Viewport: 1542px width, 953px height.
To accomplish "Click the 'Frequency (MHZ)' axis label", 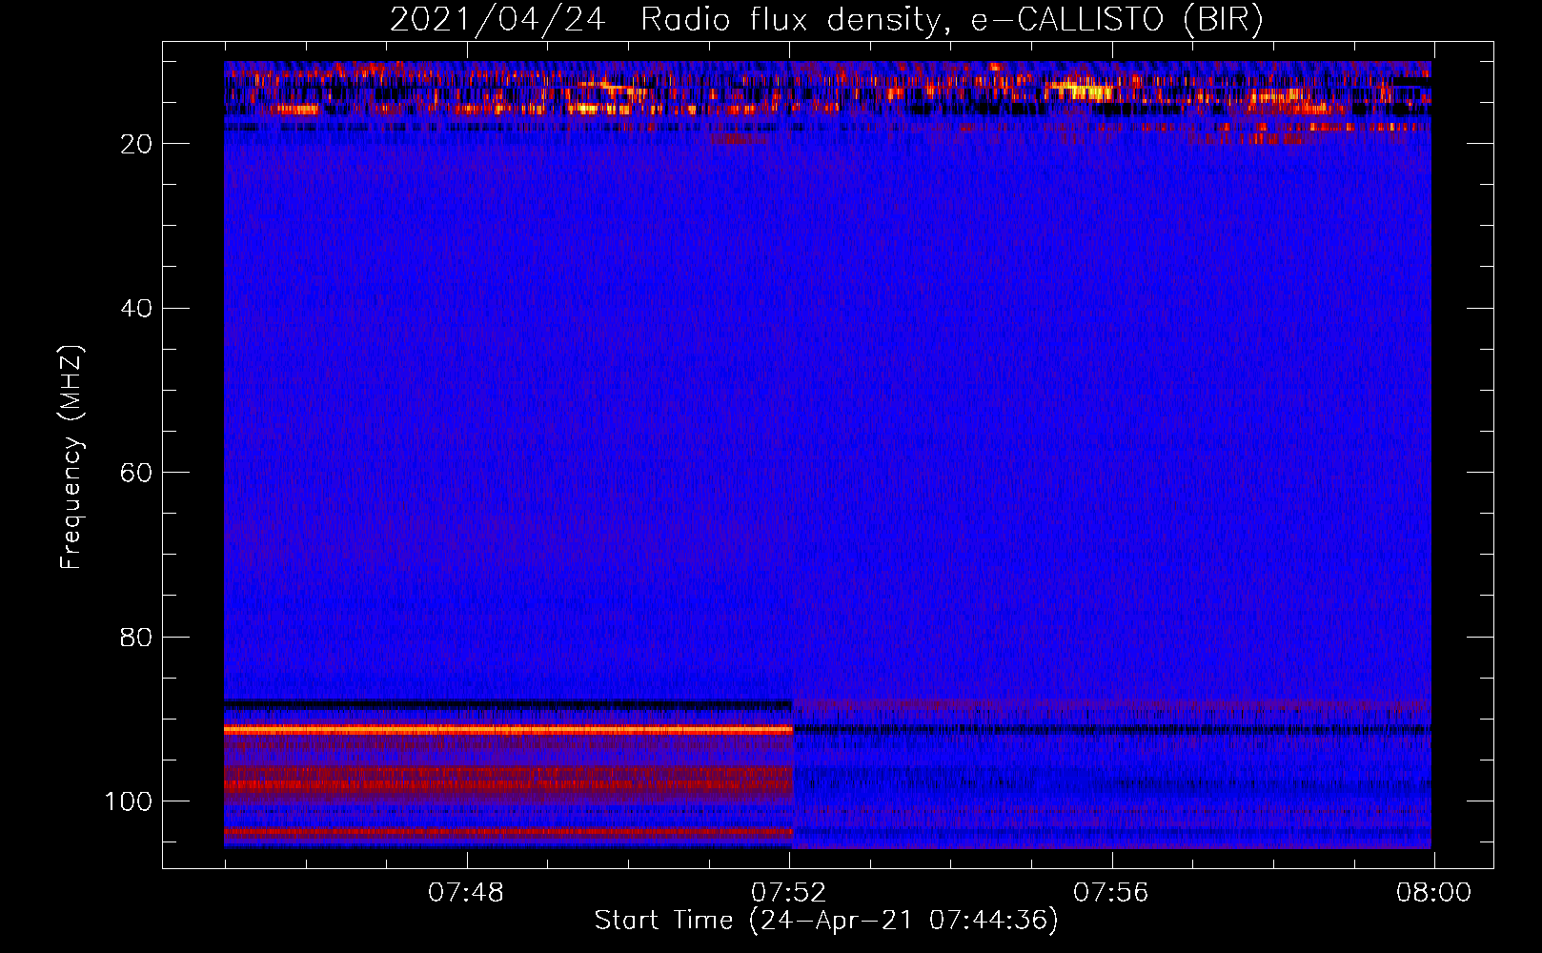I will [x=71, y=457].
